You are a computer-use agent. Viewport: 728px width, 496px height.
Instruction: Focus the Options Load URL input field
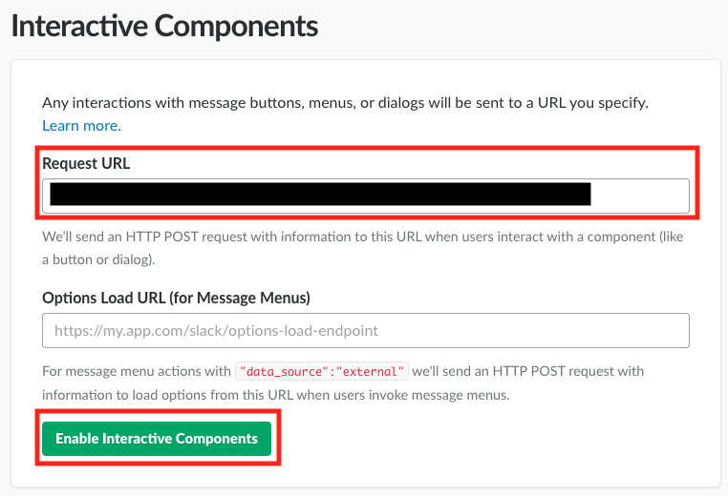tap(365, 331)
